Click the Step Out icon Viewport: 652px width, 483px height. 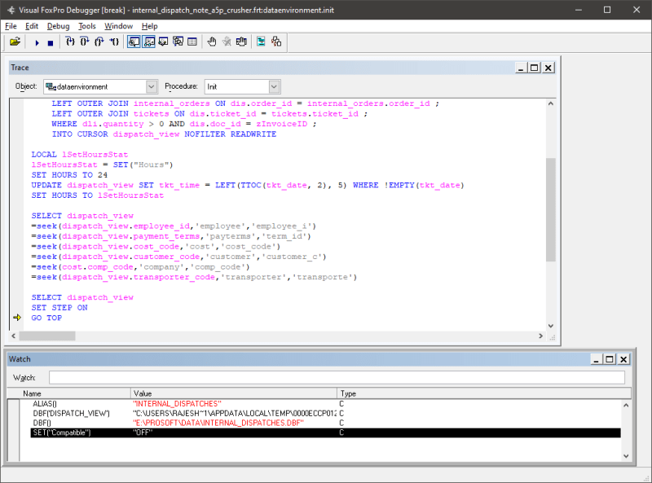(99, 42)
